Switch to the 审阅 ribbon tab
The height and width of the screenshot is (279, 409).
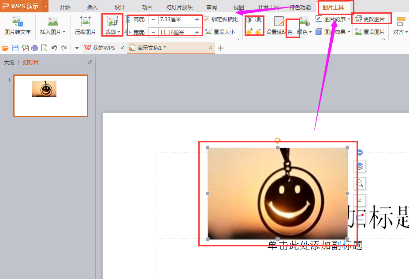click(x=212, y=7)
